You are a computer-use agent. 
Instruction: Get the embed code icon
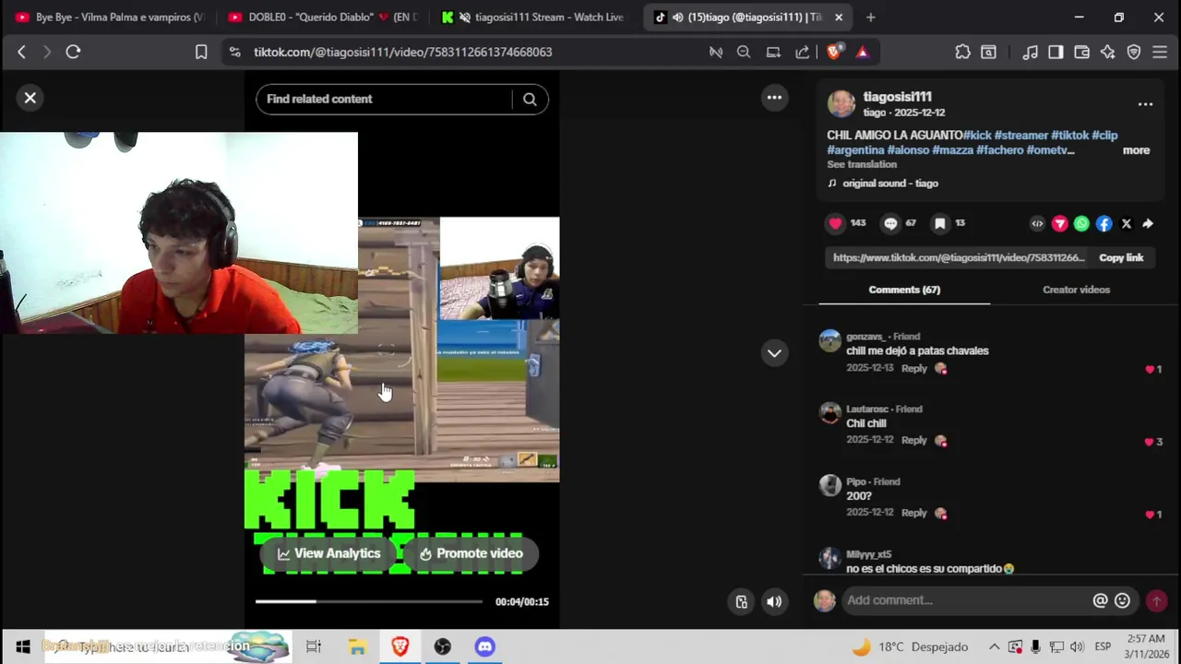pos(1037,223)
